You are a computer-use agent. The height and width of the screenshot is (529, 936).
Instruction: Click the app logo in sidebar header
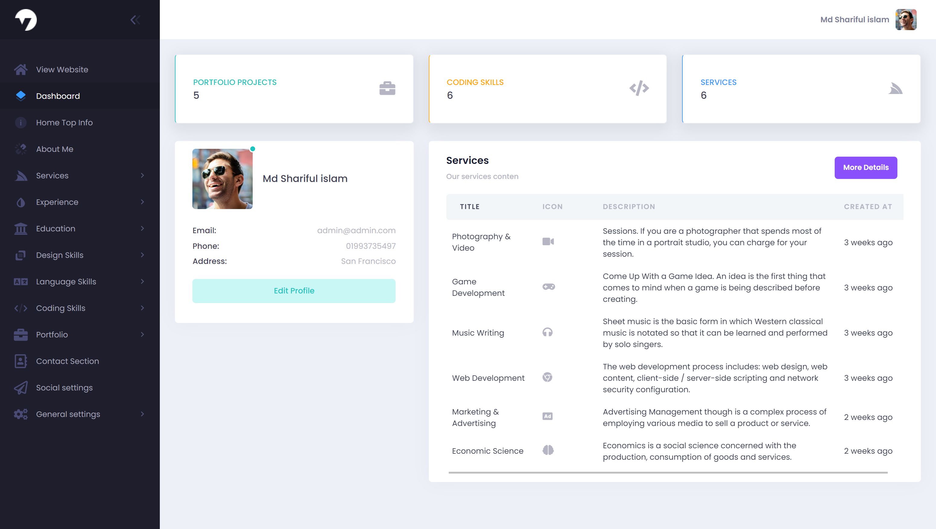(x=26, y=20)
